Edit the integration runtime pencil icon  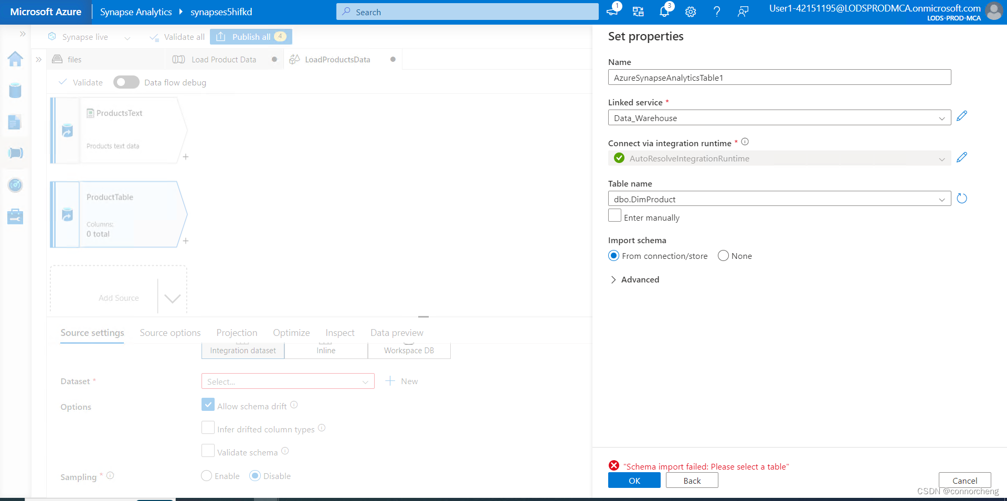pyautogui.click(x=961, y=157)
